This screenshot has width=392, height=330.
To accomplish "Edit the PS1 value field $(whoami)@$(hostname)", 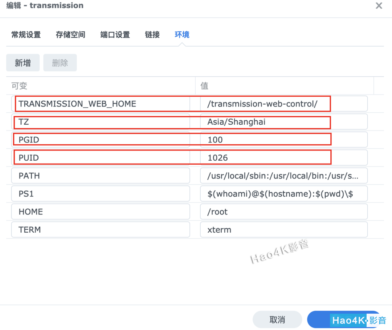I will 284,194.
